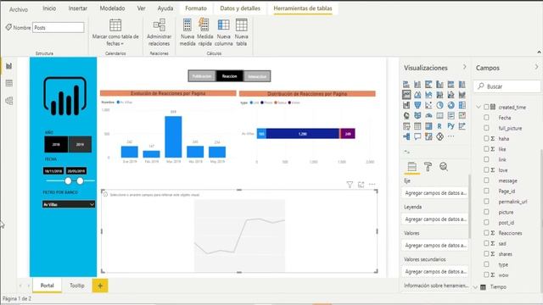This screenshot has width=543, height=305.
Task: Select the Q&A speech bubble visual
Action: pos(417,136)
